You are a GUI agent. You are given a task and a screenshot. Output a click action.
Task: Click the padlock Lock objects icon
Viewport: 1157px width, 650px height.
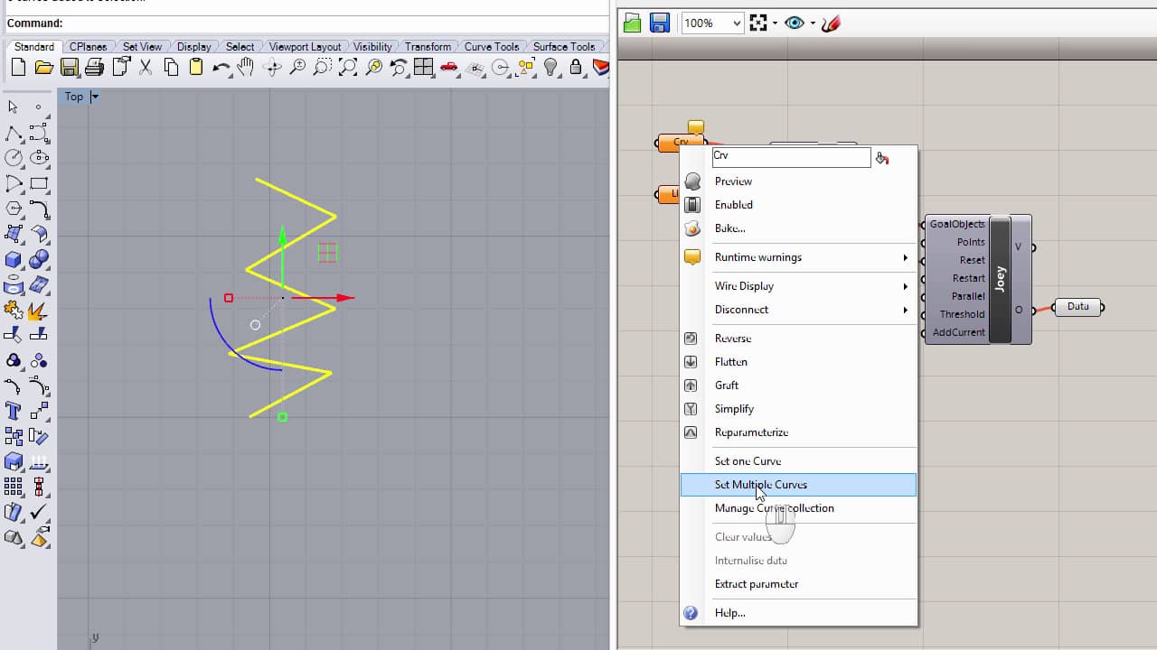pyautogui.click(x=575, y=68)
